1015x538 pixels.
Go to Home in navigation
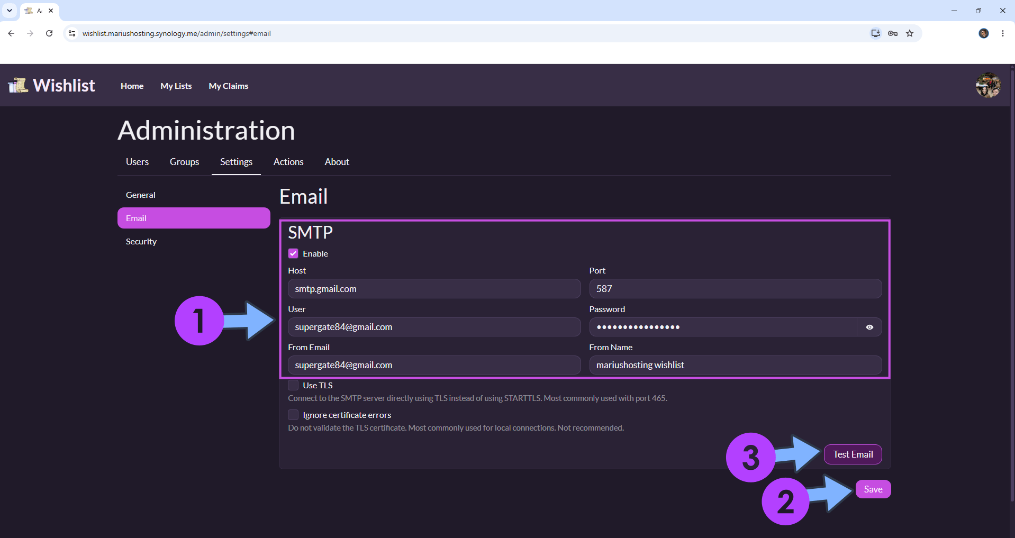[x=132, y=86]
